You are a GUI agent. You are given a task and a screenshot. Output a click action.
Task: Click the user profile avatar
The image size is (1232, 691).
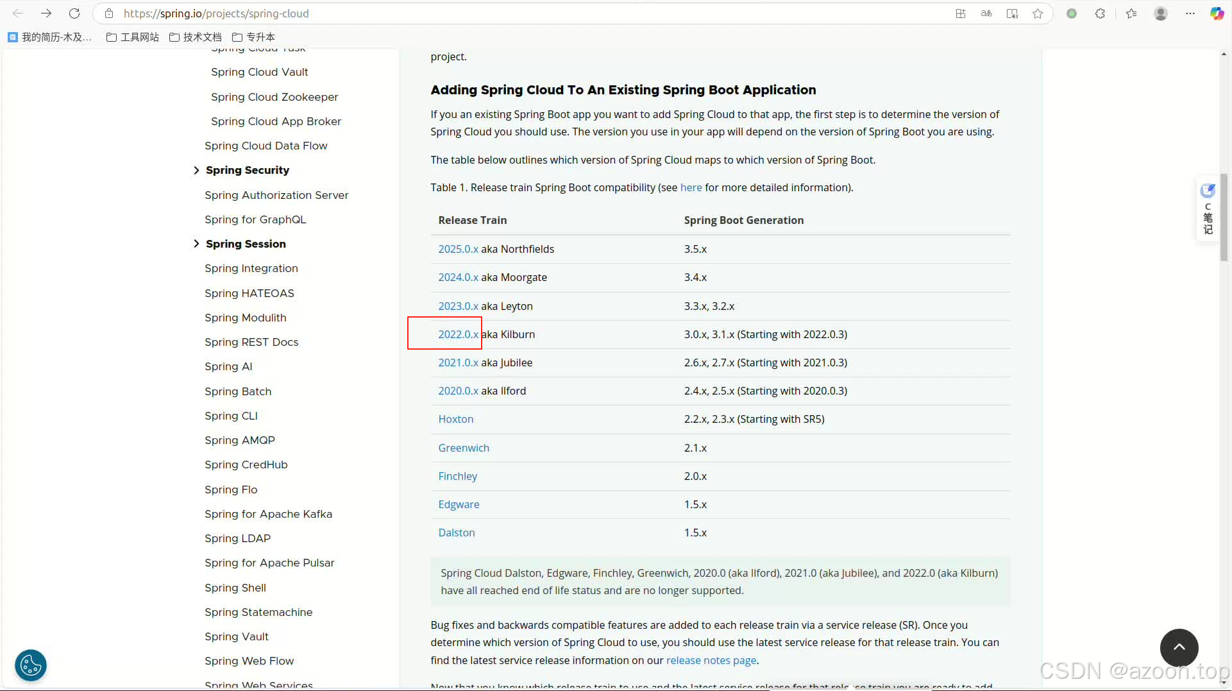click(x=1161, y=13)
